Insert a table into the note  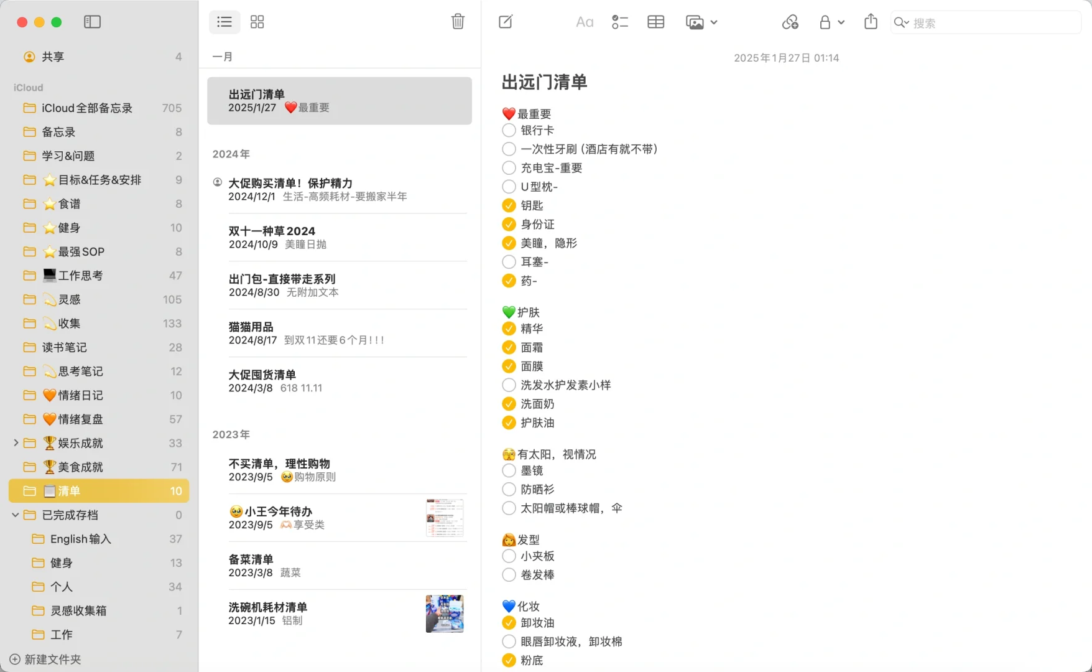coord(655,22)
